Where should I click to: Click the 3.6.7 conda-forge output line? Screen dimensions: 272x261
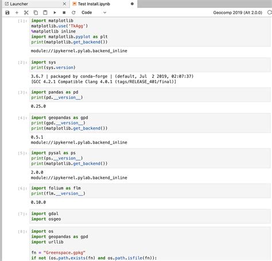(112, 76)
